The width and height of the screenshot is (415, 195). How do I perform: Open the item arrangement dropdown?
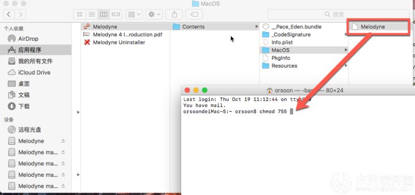[134, 14]
